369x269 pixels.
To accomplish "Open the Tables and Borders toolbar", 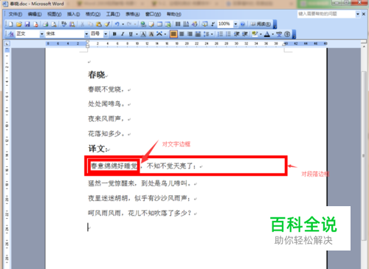I will (151, 24).
